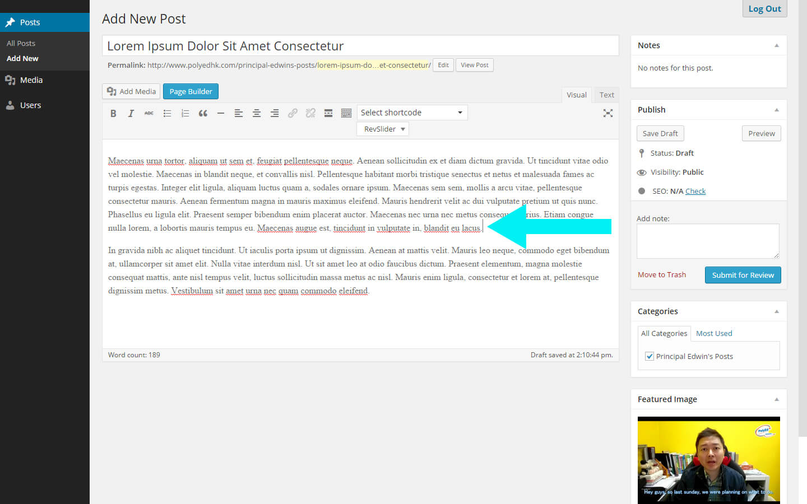Click Submit for Review
This screenshot has height=504, width=807.
[743, 275]
